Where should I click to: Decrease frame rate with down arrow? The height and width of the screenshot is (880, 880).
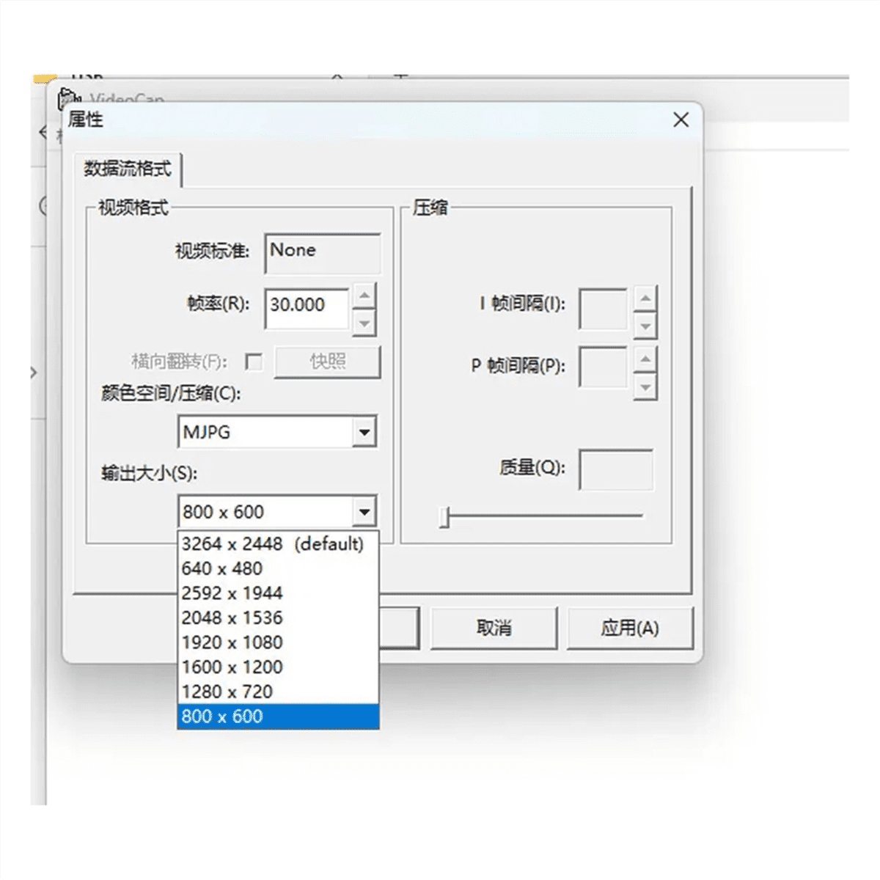(x=364, y=323)
